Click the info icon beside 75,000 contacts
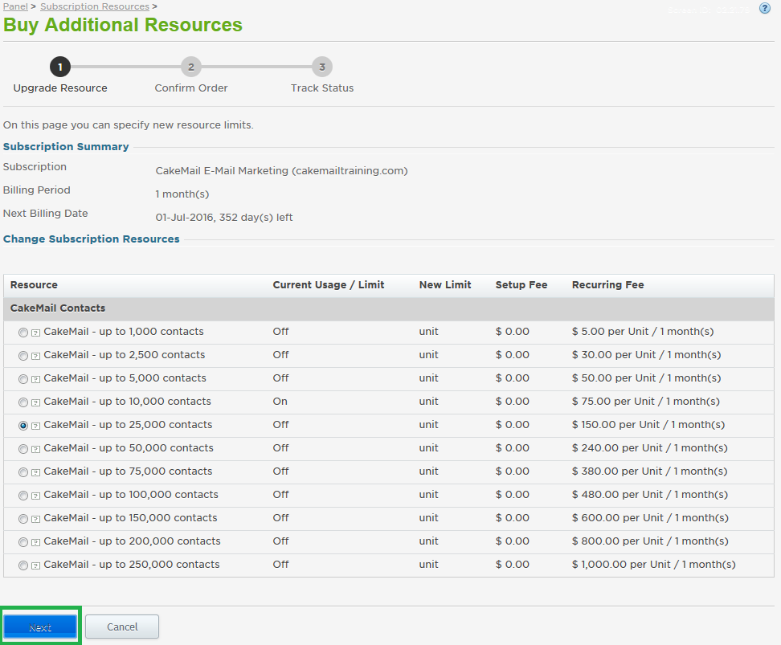 [x=36, y=472]
